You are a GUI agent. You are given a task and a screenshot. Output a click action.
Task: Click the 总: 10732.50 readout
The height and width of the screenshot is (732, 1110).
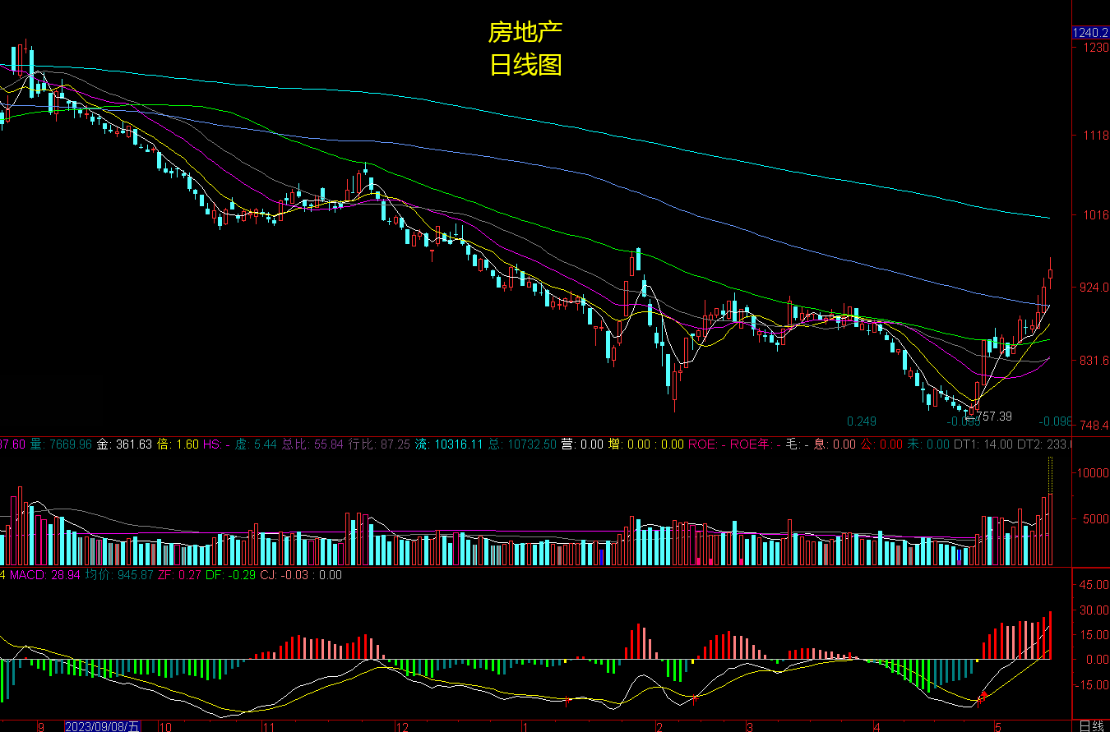pyautogui.click(x=523, y=444)
